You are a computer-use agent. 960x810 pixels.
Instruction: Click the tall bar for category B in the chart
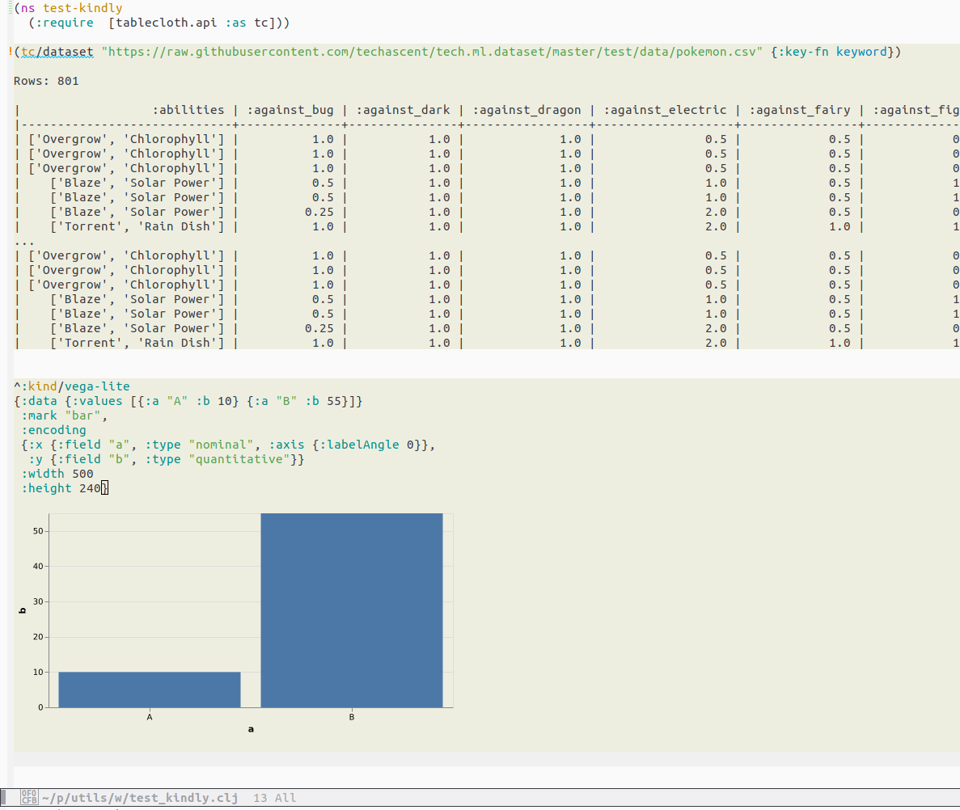click(x=352, y=610)
